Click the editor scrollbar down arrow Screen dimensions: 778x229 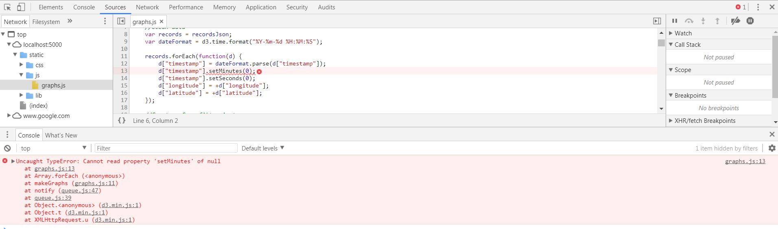coord(661,109)
